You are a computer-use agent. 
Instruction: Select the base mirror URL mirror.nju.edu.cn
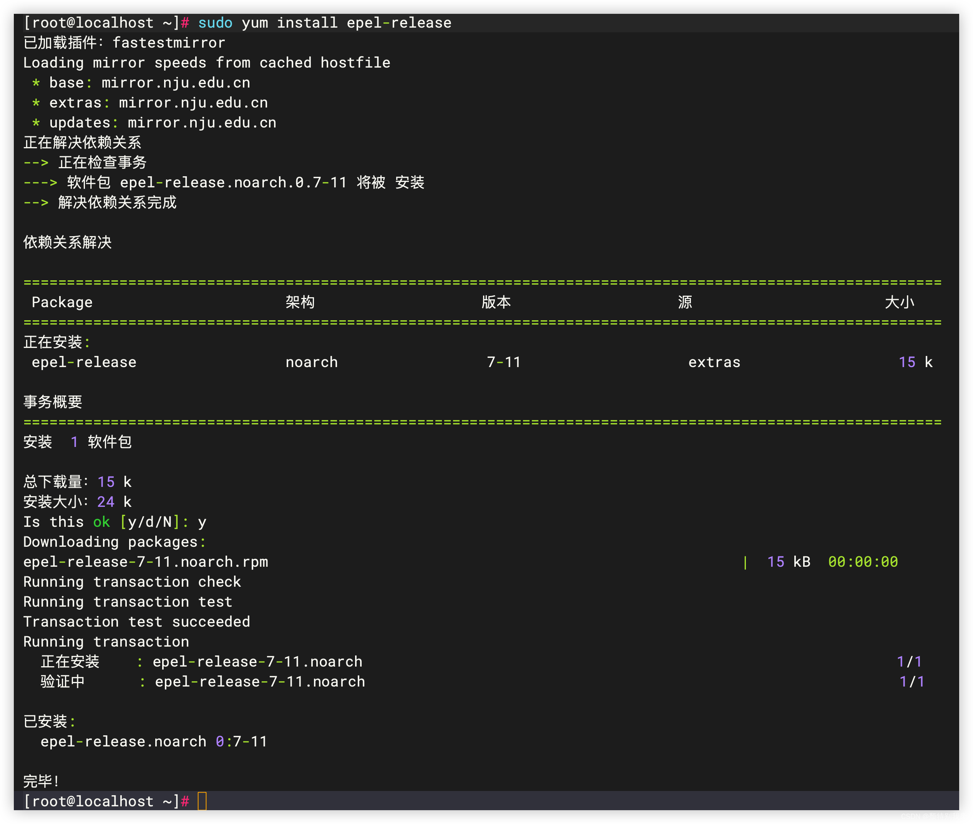tap(175, 82)
